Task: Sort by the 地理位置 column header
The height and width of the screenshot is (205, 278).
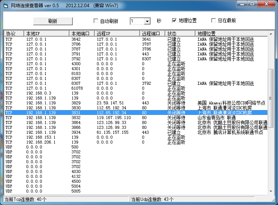Action: coord(231,34)
